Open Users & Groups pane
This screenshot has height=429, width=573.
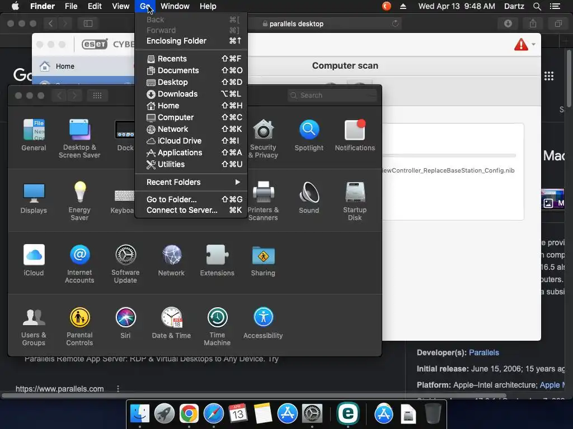click(x=34, y=326)
